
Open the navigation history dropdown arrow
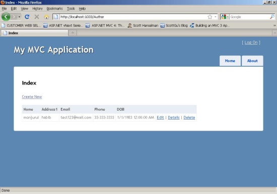point(19,17)
